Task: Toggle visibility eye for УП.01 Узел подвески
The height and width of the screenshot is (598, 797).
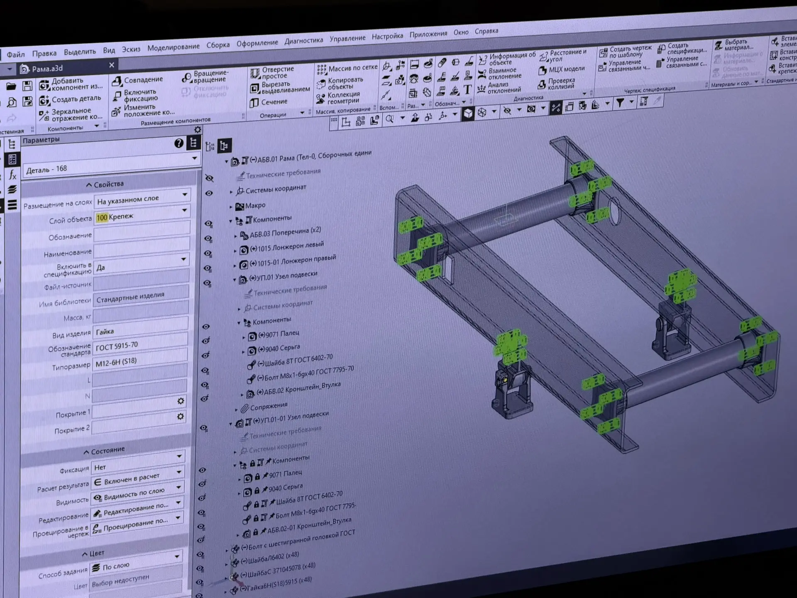Action: coord(207,283)
